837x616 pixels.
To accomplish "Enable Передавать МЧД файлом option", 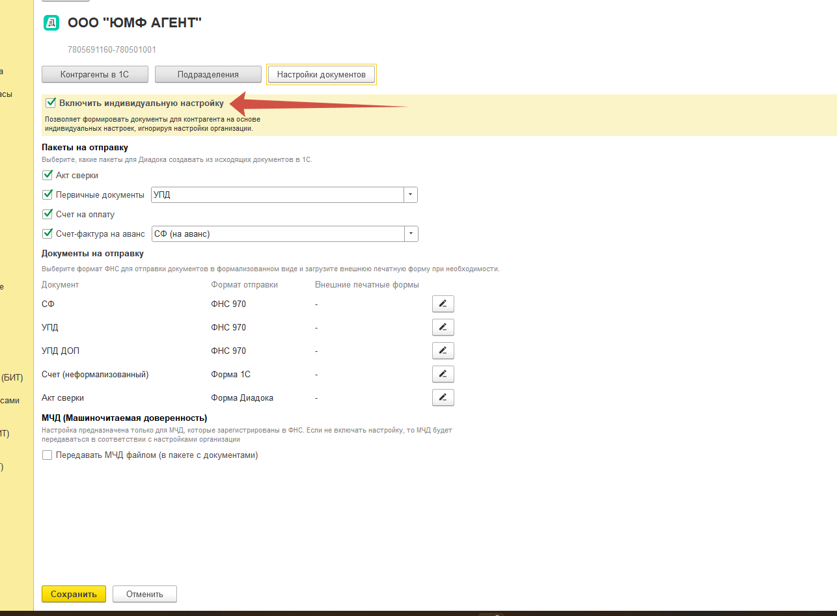I will pyautogui.click(x=47, y=455).
